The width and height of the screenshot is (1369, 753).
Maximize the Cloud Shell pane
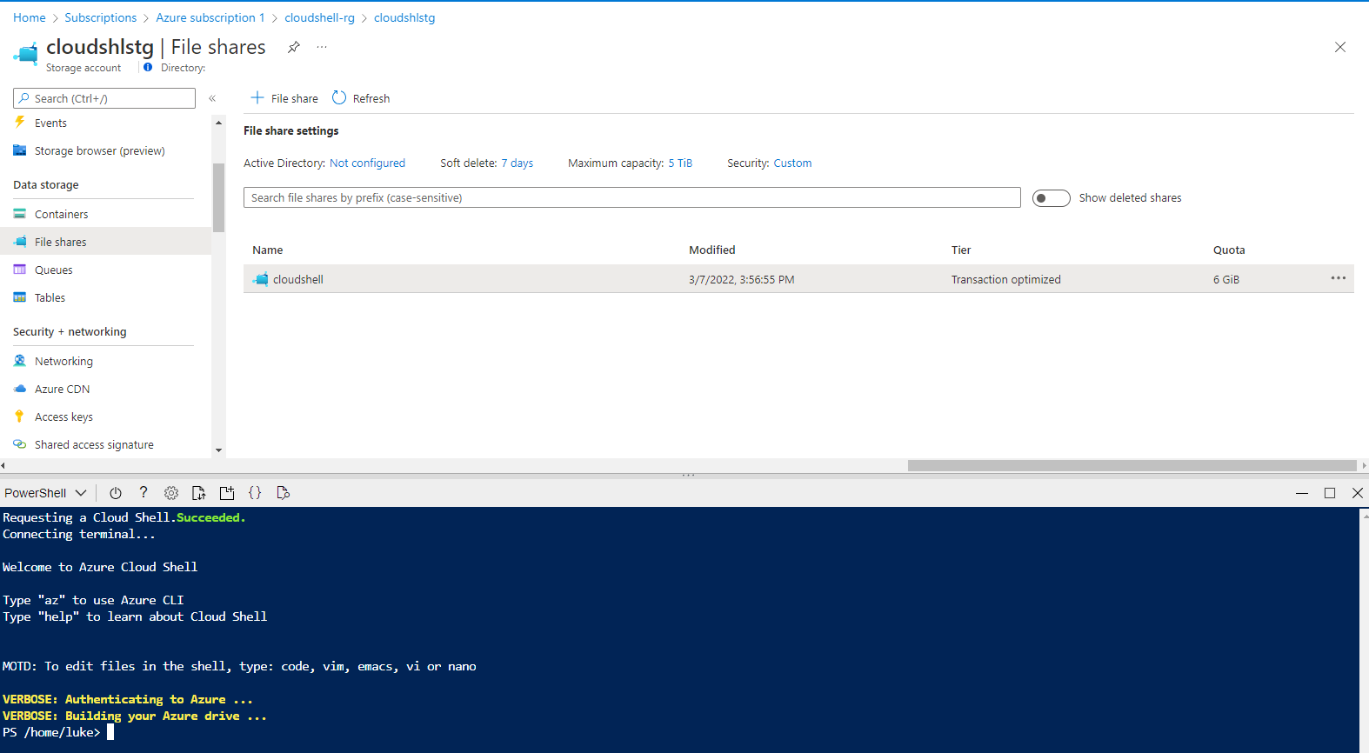1330,493
